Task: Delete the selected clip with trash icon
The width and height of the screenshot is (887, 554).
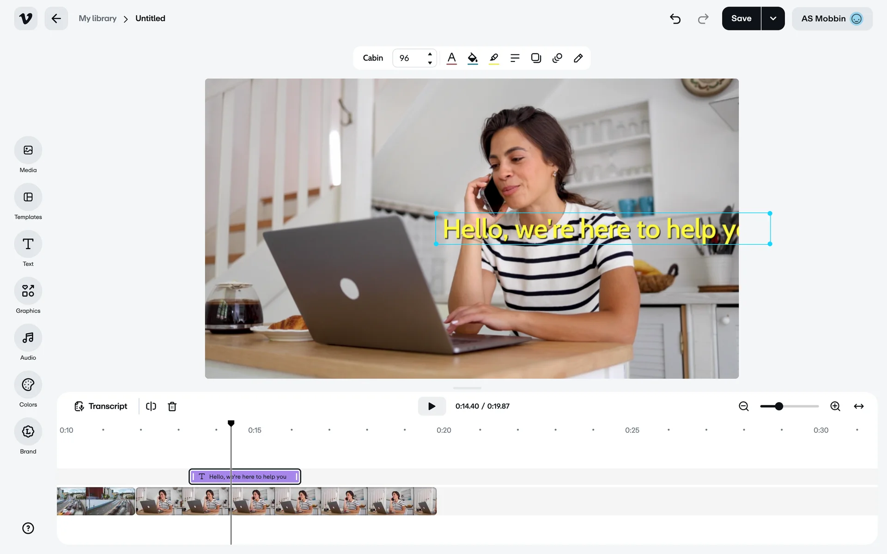Action: (172, 406)
